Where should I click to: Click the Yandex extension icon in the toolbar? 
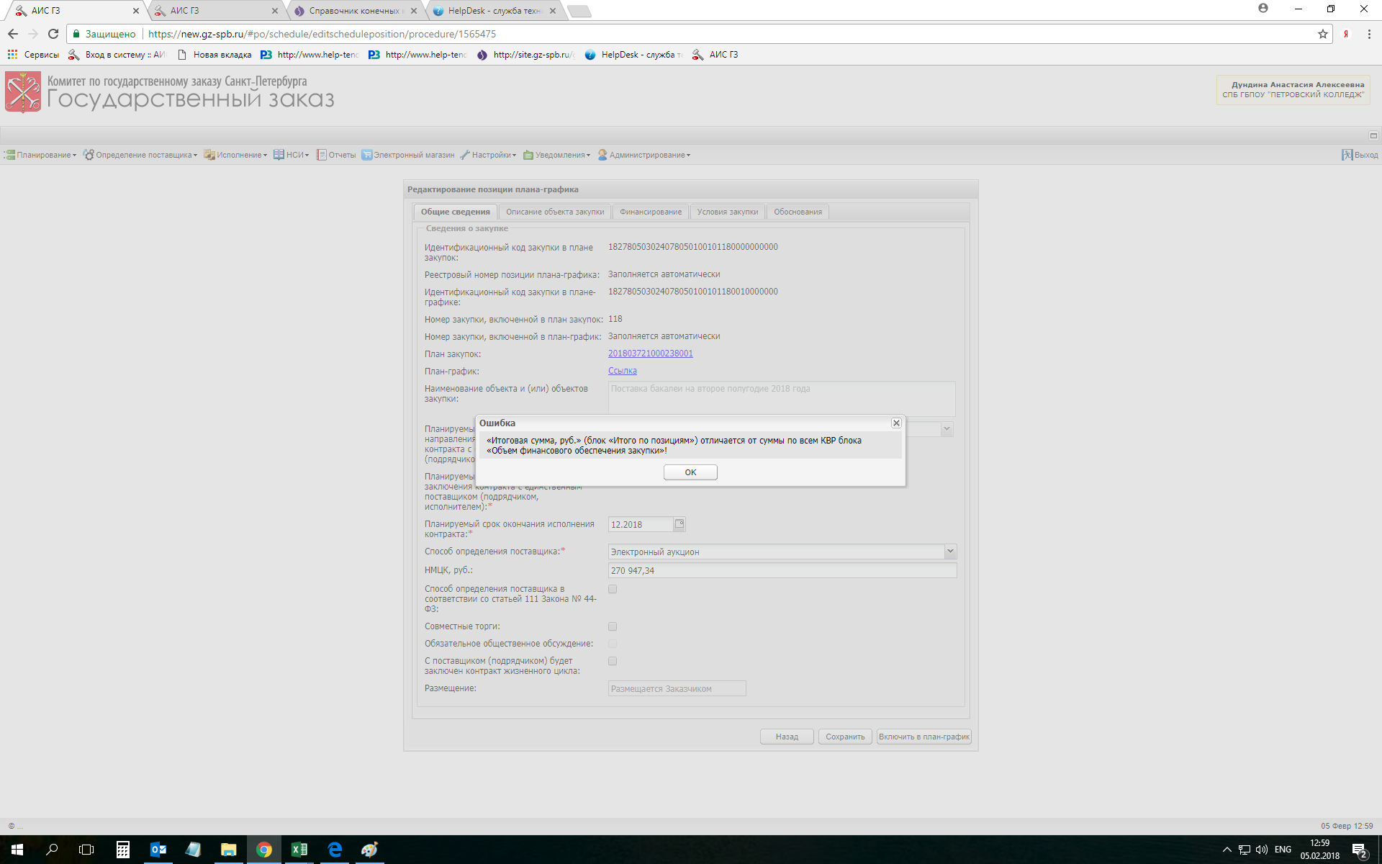[x=1345, y=34]
